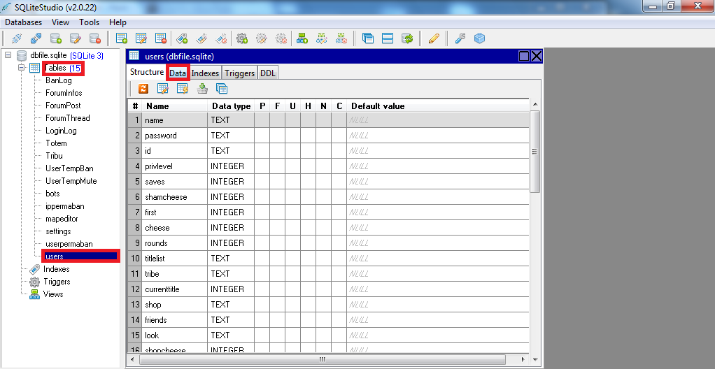This screenshot has width=715, height=369.
Task: Click the horizontal scrollbar right arrow
Action: pos(522,359)
